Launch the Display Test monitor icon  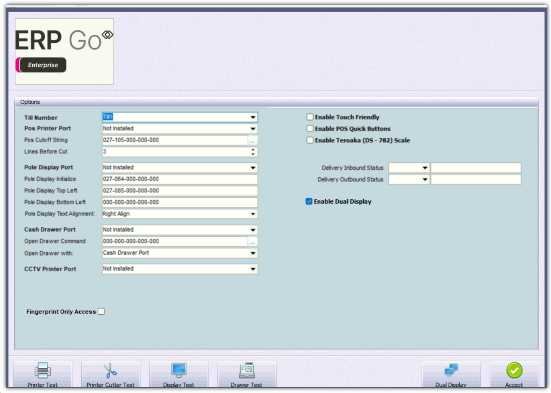click(179, 370)
